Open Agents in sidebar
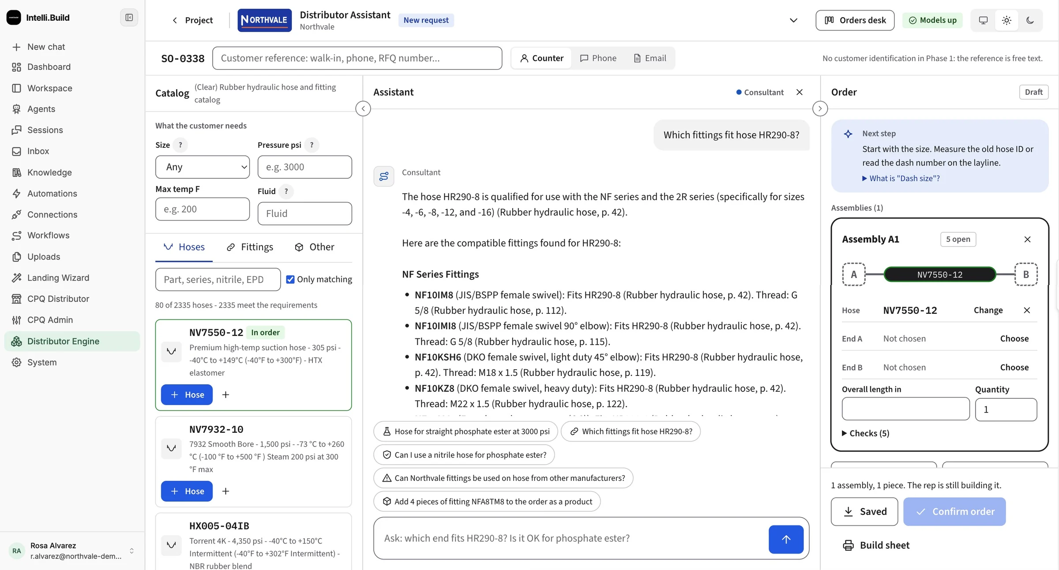 (72, 109)
